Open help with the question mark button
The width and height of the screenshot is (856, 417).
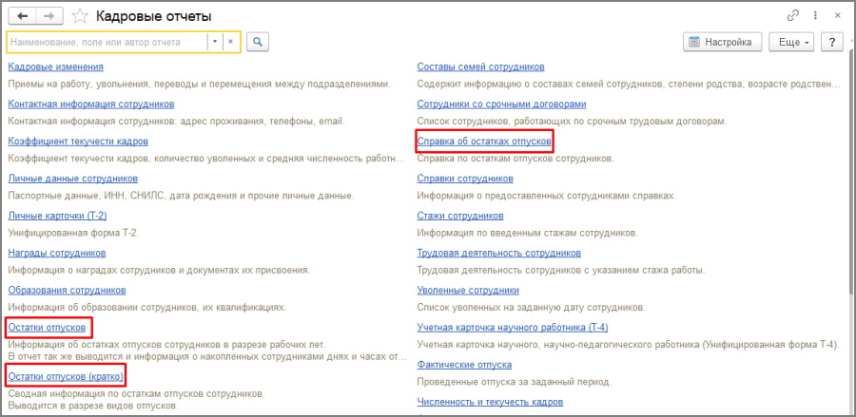(x=832, y=42)
